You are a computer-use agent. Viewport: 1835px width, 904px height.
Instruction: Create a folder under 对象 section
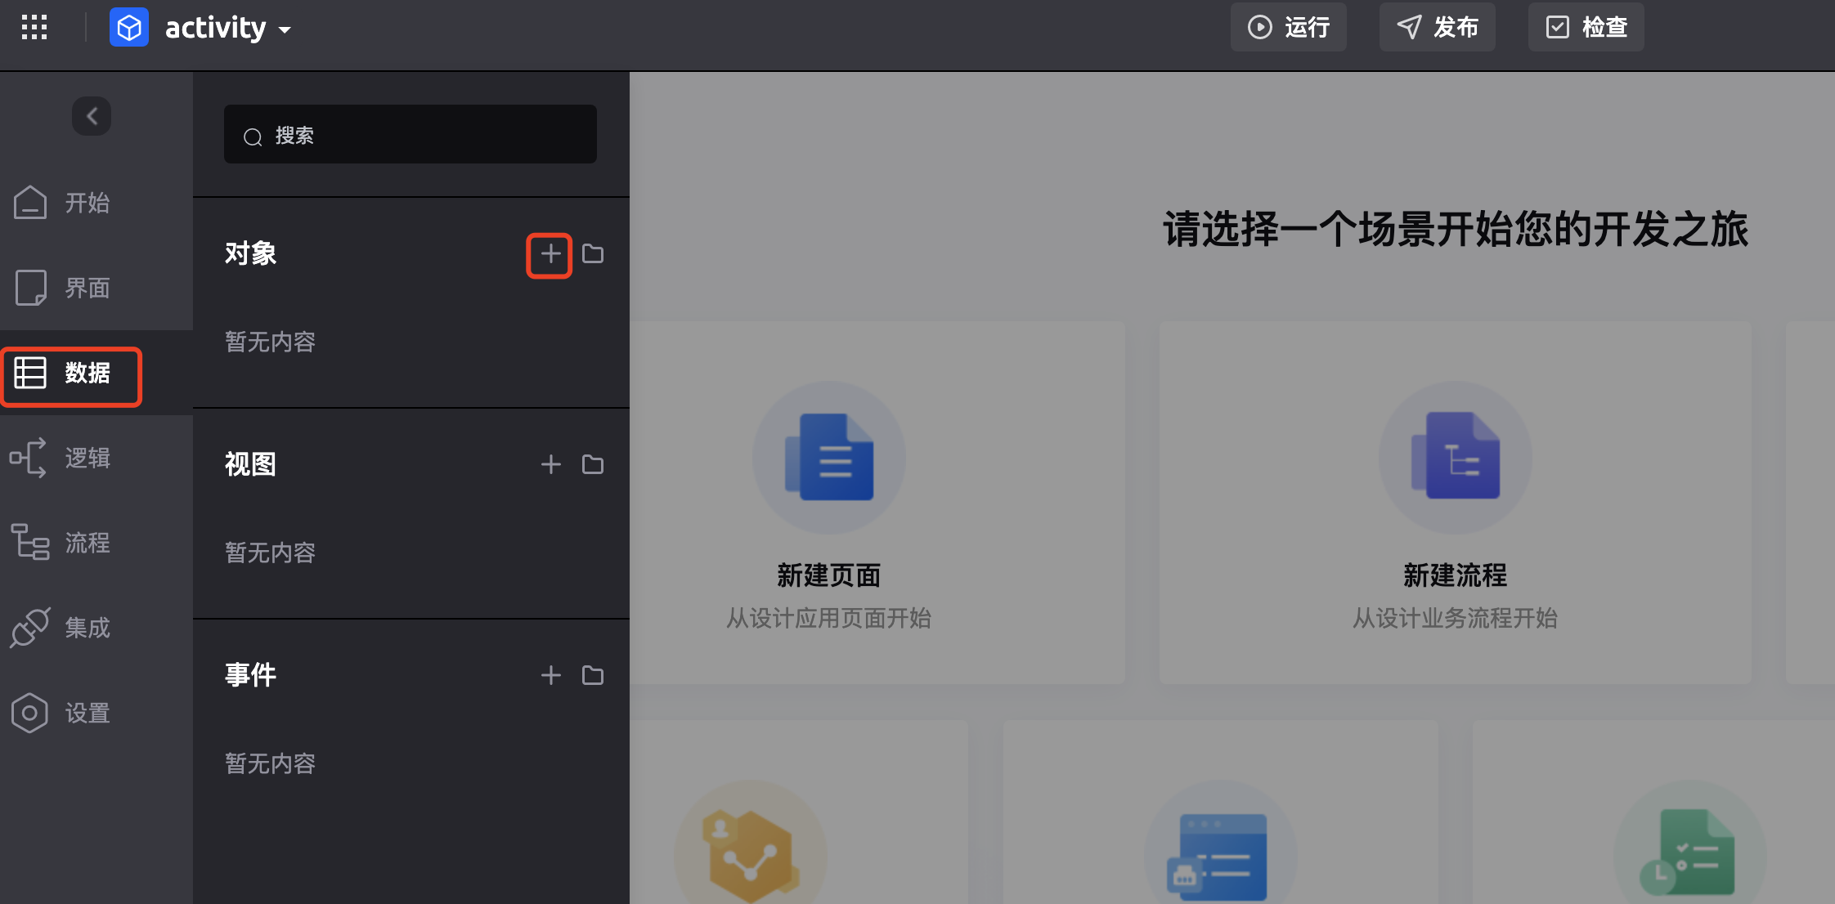593,254
